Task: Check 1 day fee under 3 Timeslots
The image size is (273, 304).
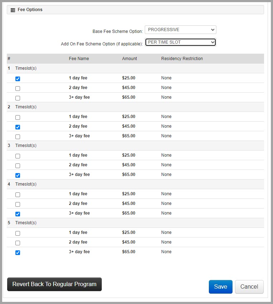Action: pos(18,156)
